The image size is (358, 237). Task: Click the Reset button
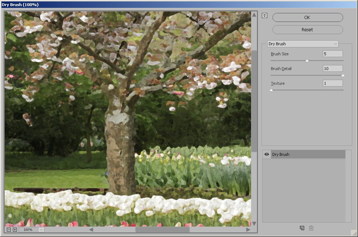click(307, 29)
